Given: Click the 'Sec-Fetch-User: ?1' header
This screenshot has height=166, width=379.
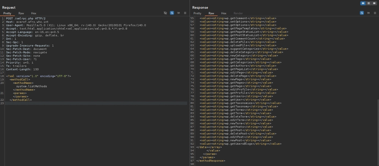Looking at the screenshot, I should pyautogui.click(x=21, y=59).
